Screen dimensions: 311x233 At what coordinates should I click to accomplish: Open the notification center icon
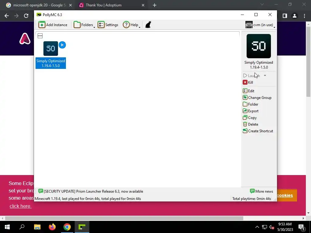[301, 227]
